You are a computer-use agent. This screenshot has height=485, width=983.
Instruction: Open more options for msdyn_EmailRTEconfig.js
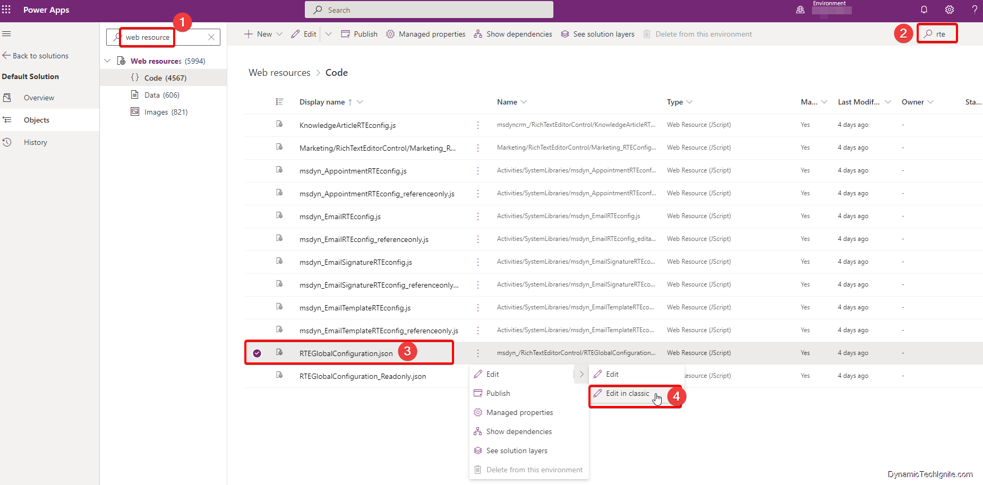point(478,216)
